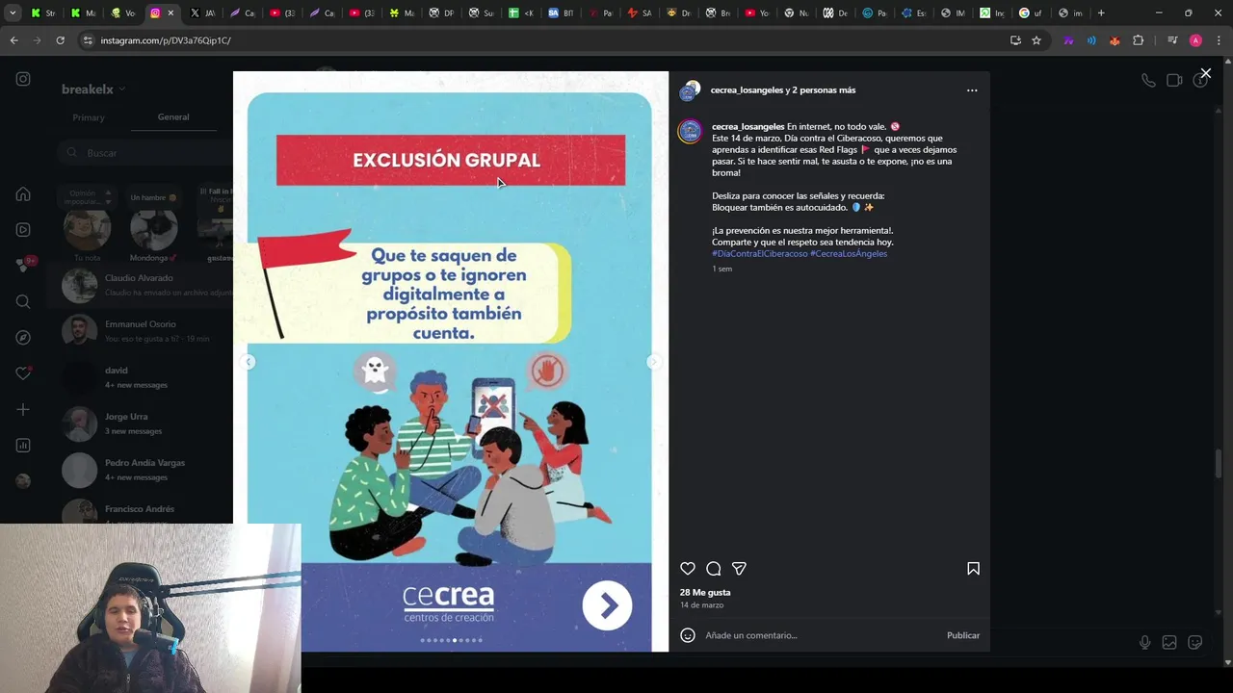The height and width of the screenshot is (693, 1233).
Task: Click the browser address bar URL
Action: 166,40
